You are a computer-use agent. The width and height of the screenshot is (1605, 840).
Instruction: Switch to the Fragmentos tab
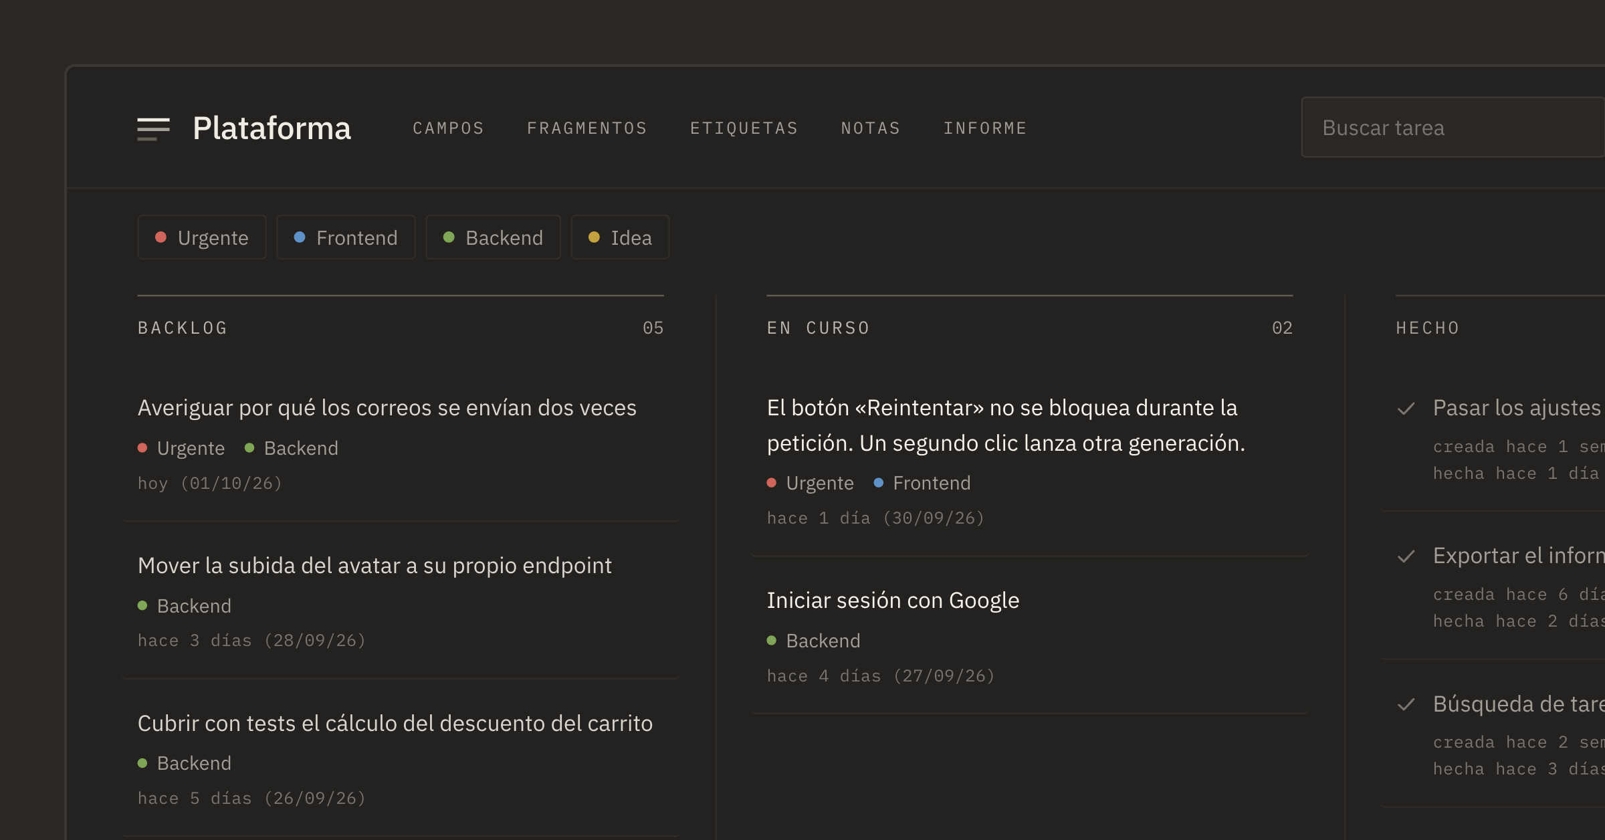(586, 128)
